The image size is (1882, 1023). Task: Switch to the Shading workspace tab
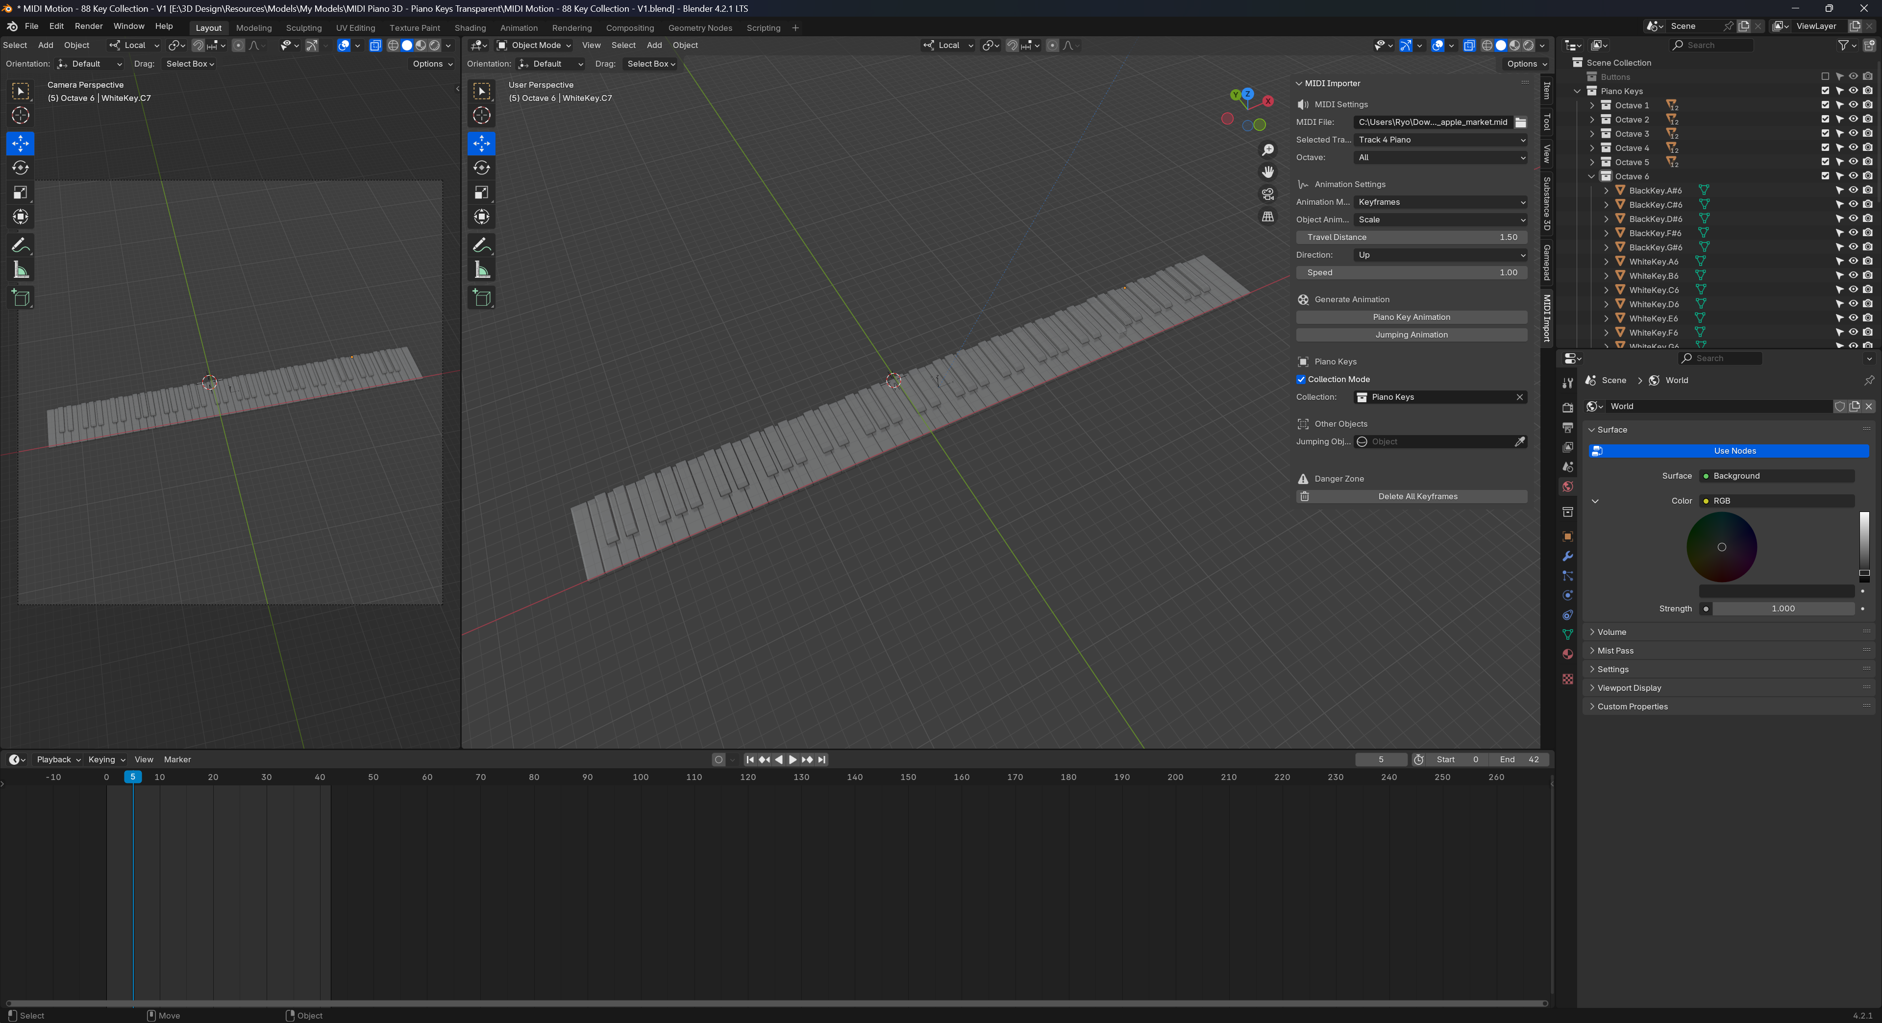pyautogui.click(x=470, y=28)
